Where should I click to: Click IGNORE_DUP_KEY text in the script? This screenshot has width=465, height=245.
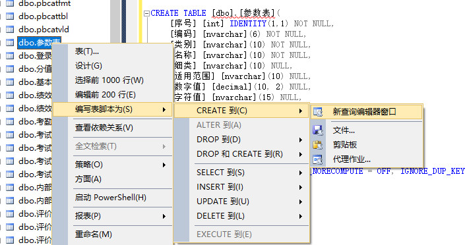pyautogui.click(x=433, y=171)
